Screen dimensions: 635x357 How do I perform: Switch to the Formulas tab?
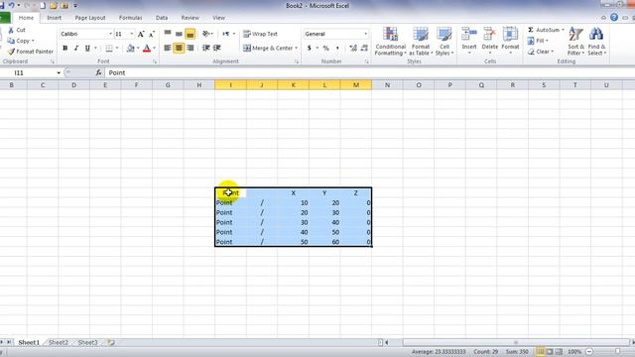click(130, 18)
